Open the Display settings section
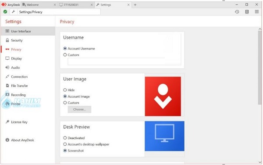This screenshot has width=263, height=165. pos(28,58)
